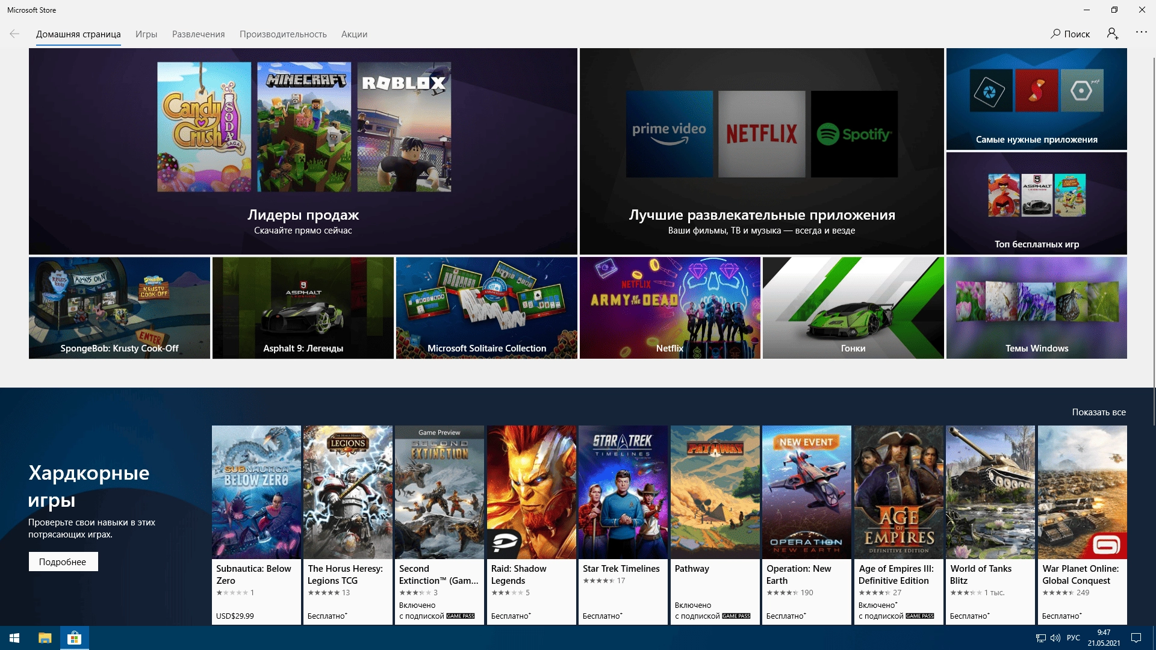Open the Second Extinction game card
Screen dimensions: 1156x650
click(440, 525)
